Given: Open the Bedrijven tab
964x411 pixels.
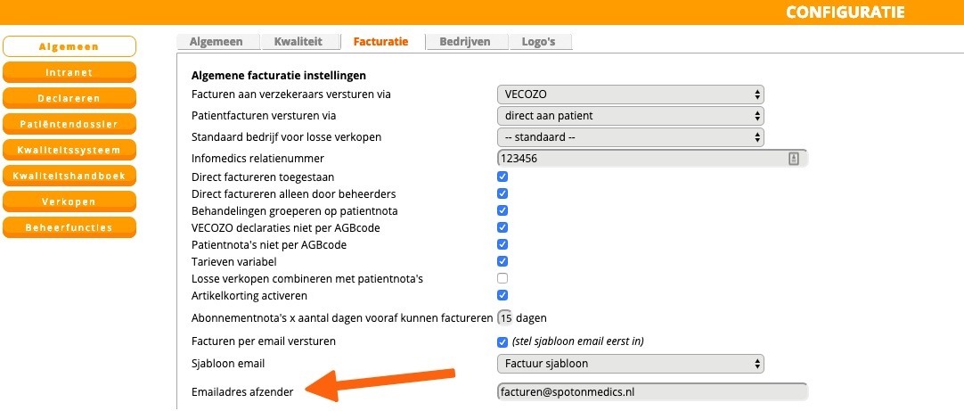Looking at the screenshot, I should (464, 41).
